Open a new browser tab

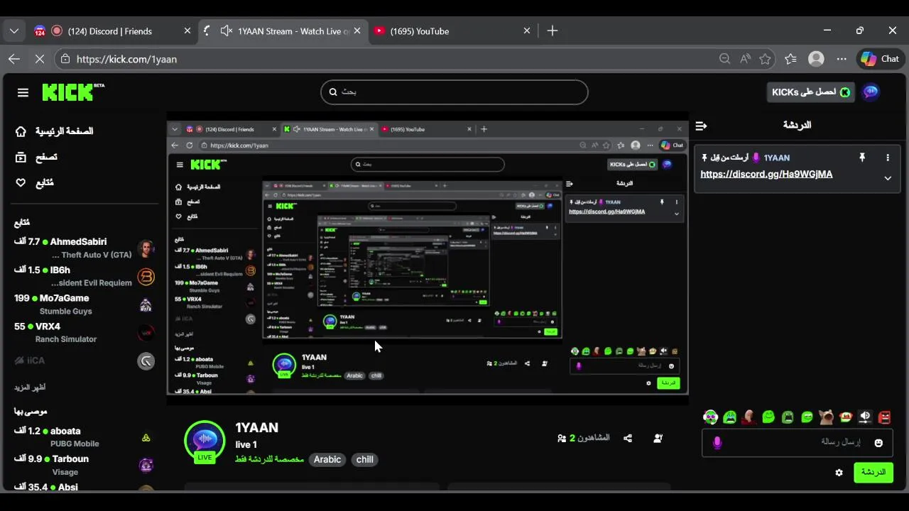(x=553, y=31)
